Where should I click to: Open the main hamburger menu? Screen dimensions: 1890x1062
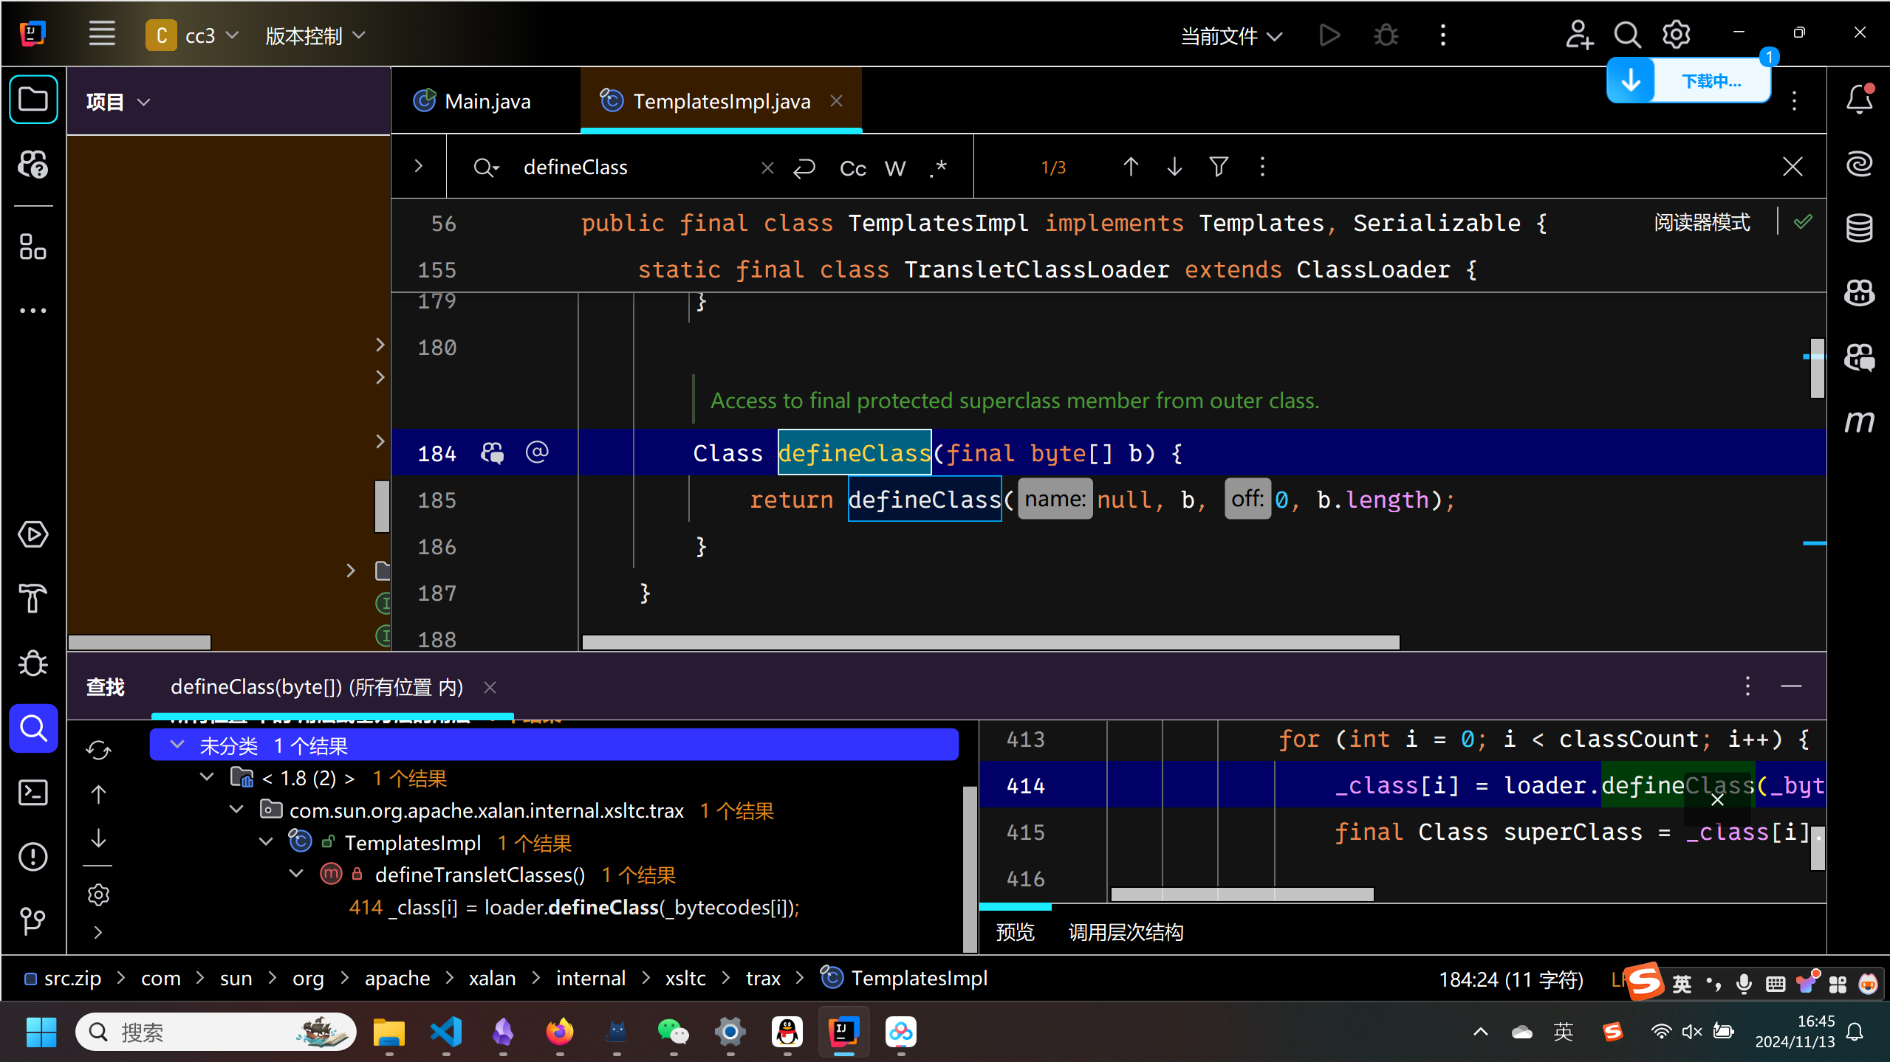pyautogui.click(x=102, y=34)
